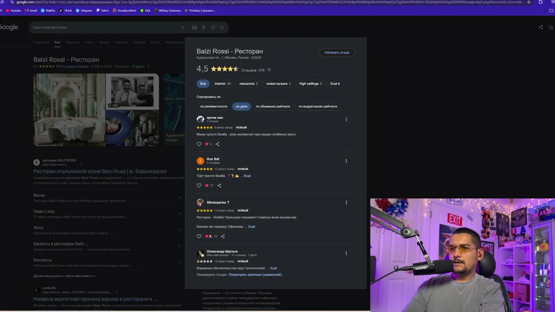Screen dimensions: 555x312
Task: Like the Ihor Sdf review
Action: [199, 185]
